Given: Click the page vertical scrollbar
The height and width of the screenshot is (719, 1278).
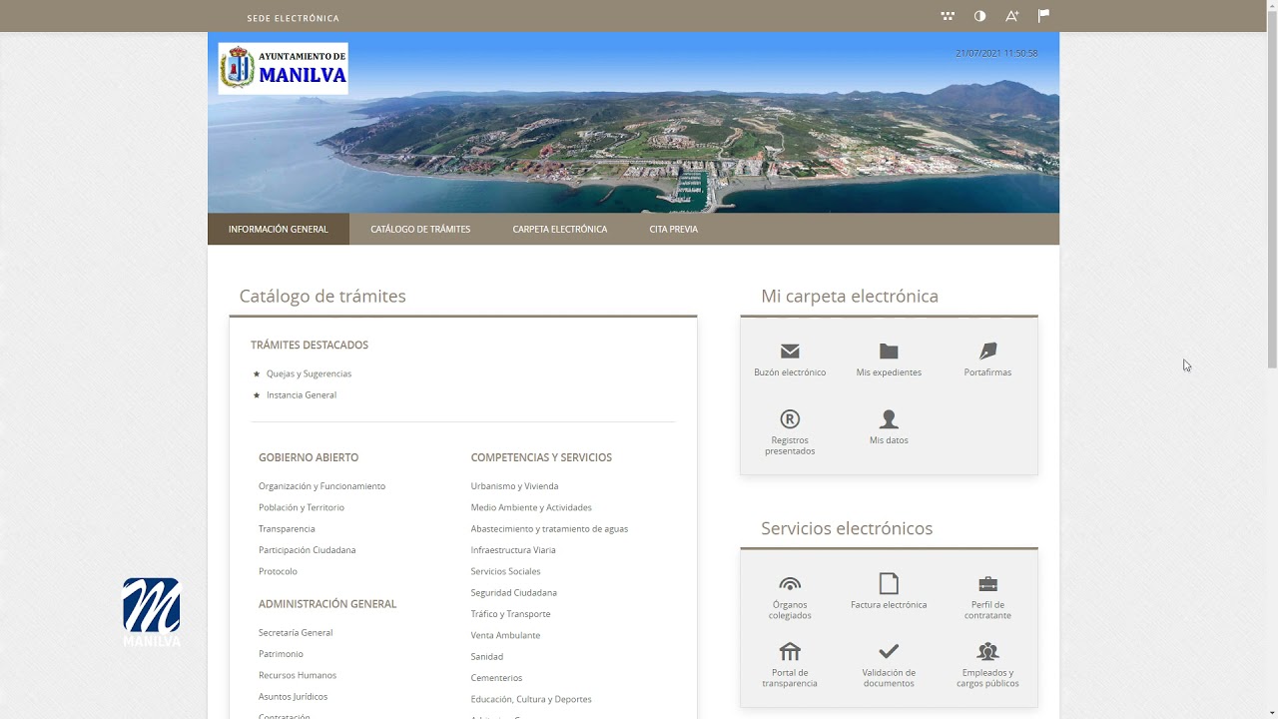Looking at the screenshot, I should pos(1270,359).
